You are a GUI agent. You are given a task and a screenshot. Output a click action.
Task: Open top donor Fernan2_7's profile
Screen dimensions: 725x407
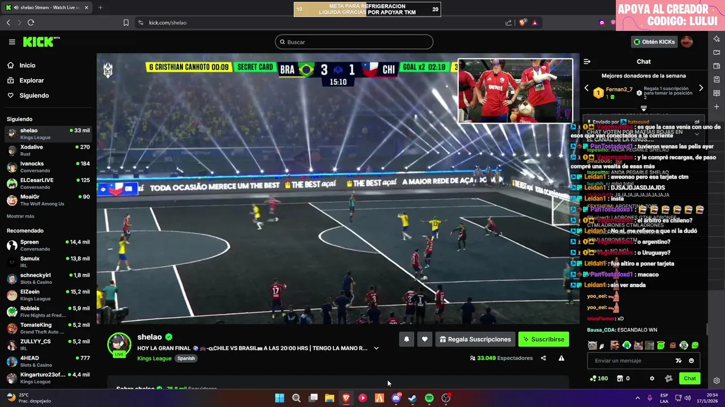(x=619, y=89)
